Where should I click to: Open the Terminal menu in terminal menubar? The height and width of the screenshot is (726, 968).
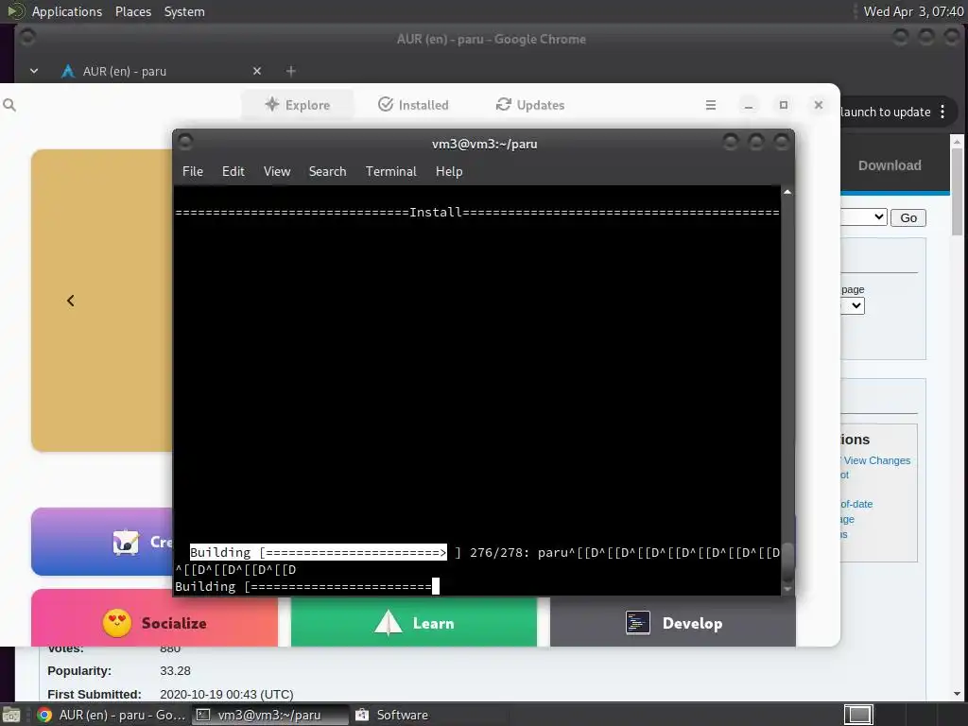(x=390, y=171)
